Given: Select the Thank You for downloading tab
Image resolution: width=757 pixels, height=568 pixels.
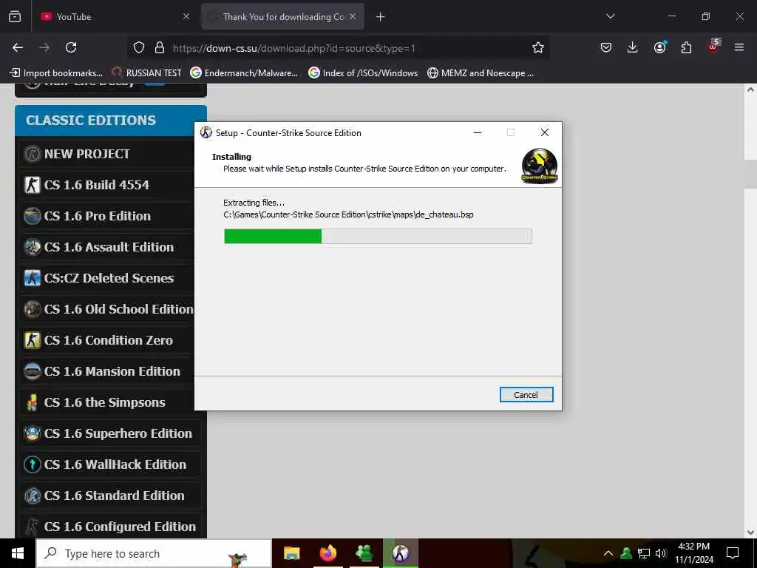Looking at the screenshot, I should click(283, 17).
